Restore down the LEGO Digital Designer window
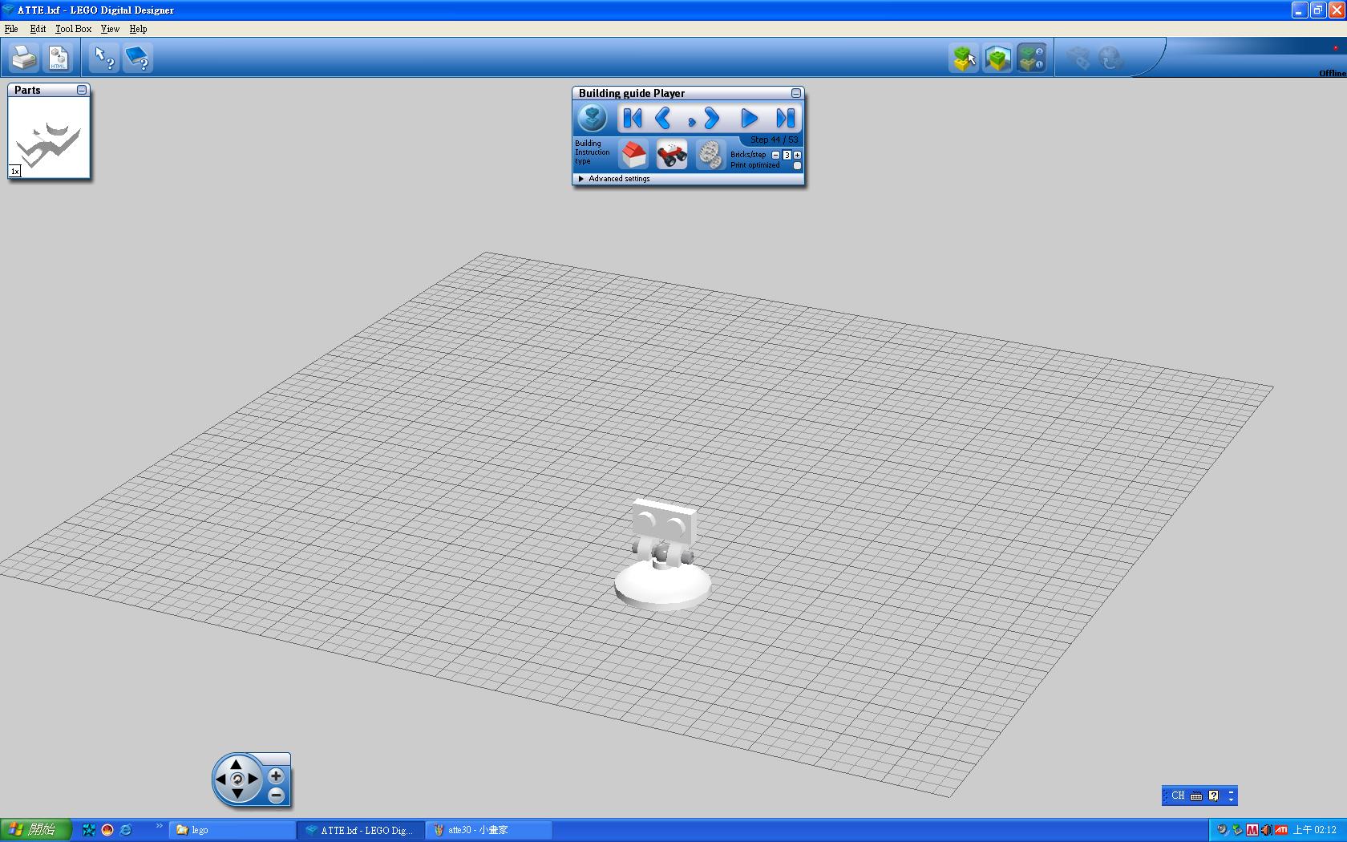Image resolution: width=1347 pixels, height=842 pixels. [1318, 10]
